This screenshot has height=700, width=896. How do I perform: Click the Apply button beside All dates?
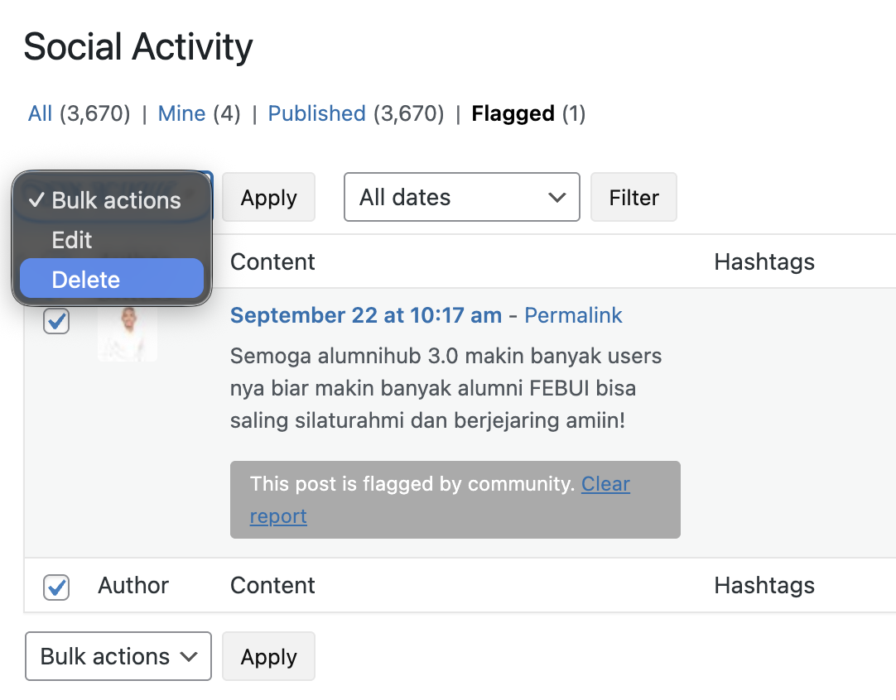[x=268, y=198]
